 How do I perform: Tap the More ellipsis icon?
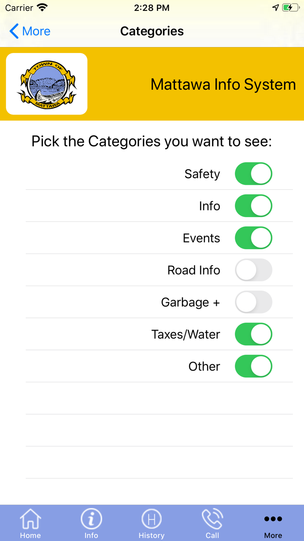coord(273,519)
